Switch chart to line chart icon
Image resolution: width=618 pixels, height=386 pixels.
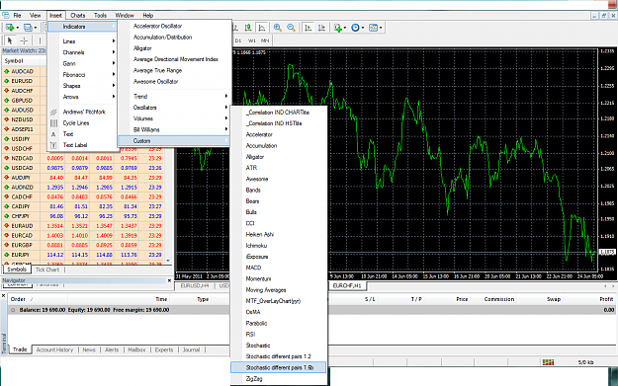[x=261, y=28]
